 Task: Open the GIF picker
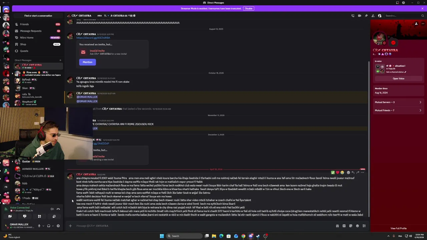344,226
